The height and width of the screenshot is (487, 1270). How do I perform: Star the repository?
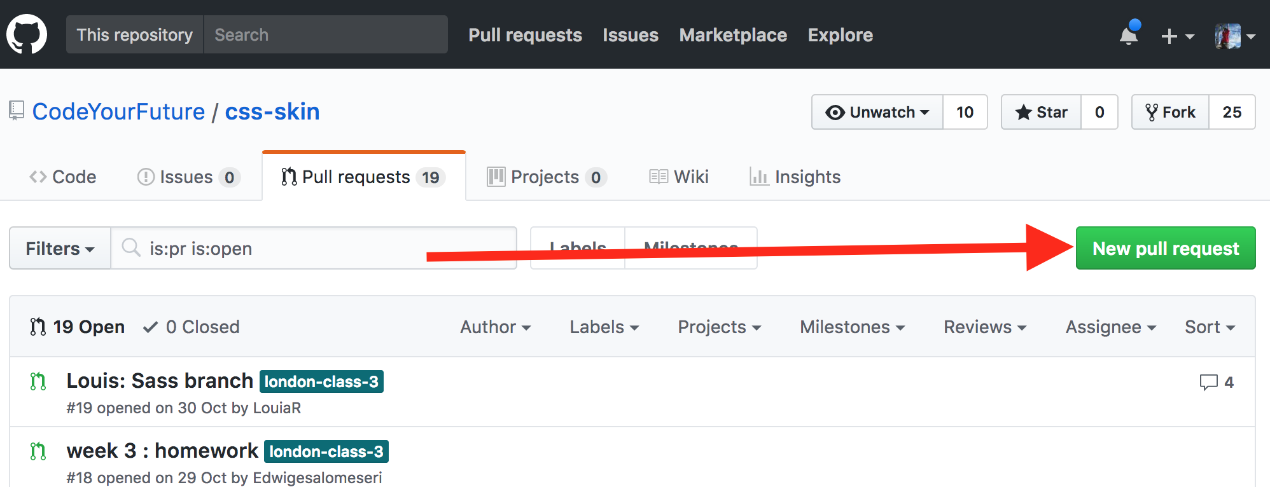click(1041, 112)
